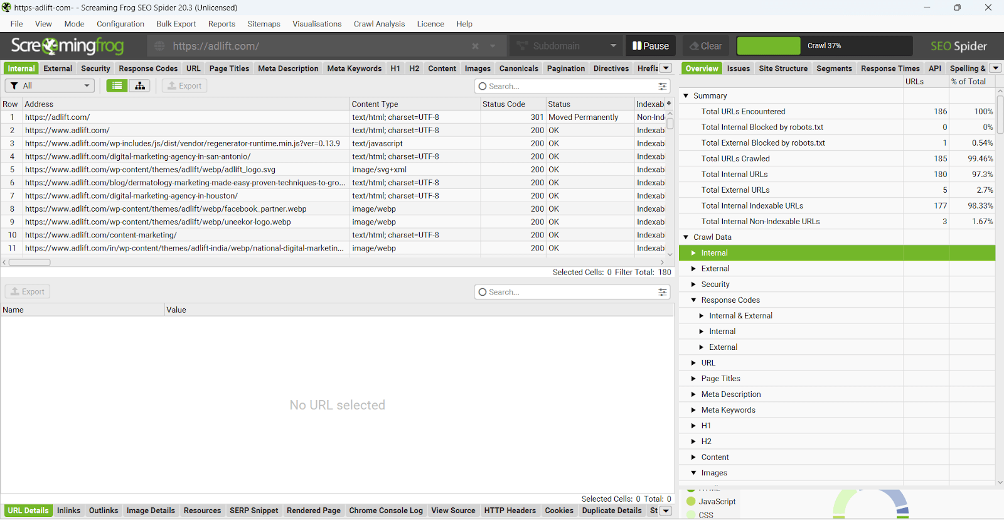Image resolution: width=1004 pixels, height=520 pixels.
Task: Click the Clear button
Action: click(x=706, y=46)
